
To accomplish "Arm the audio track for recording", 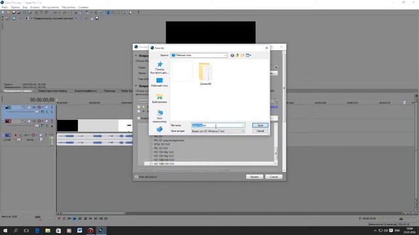I will (15, 135).
